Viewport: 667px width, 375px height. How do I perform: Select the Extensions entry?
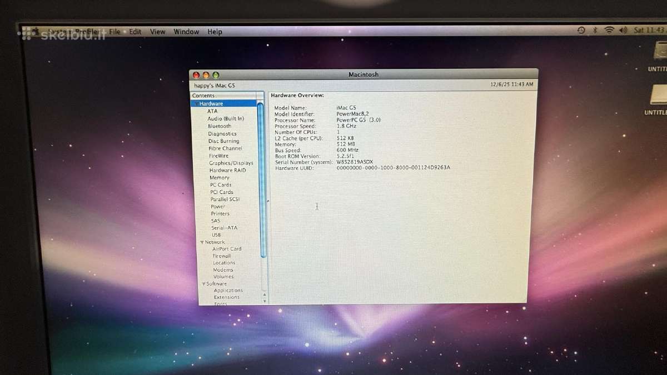(227, 297)
